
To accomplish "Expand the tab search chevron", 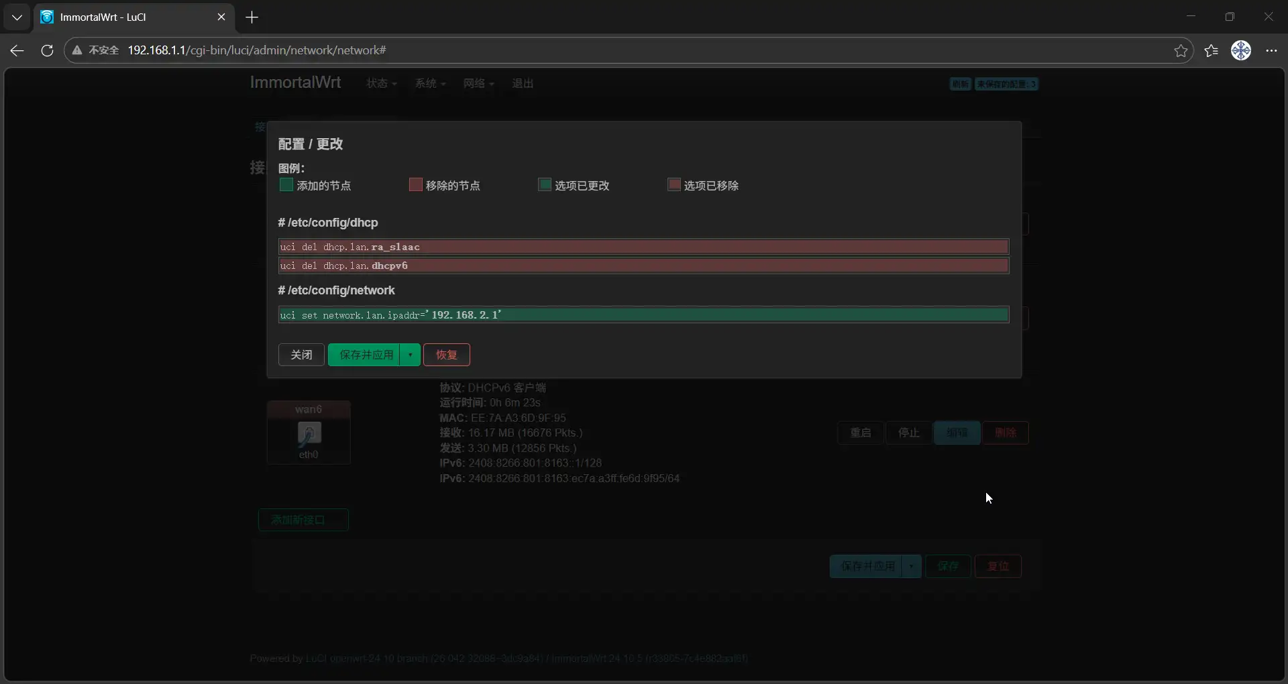I will click(x=17, y=17).
